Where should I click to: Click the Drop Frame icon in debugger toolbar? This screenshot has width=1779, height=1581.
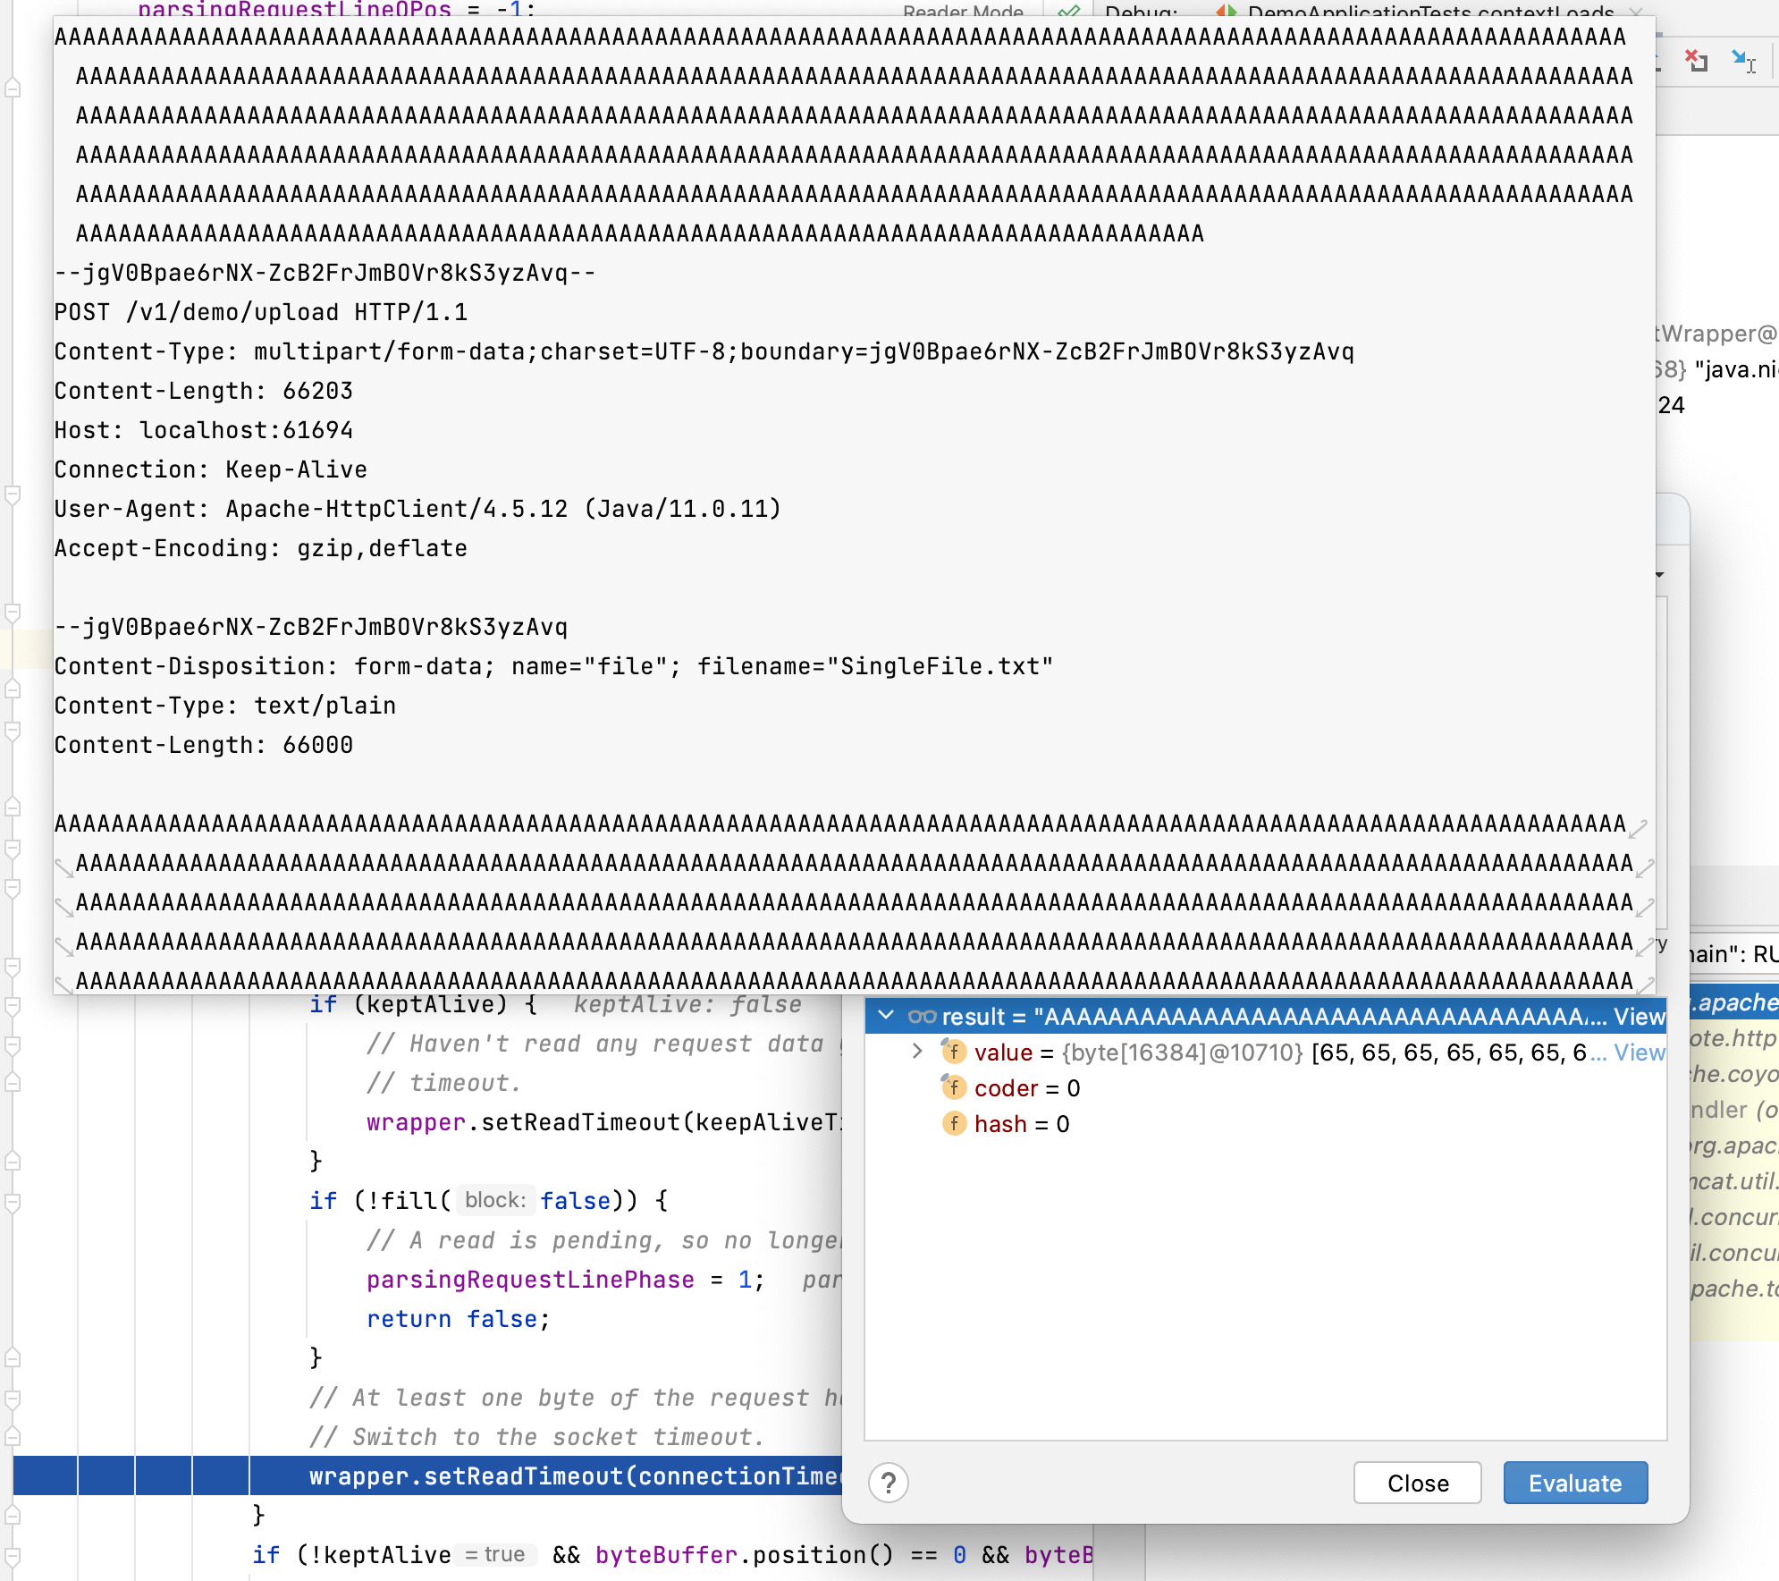coord(1696,61)
